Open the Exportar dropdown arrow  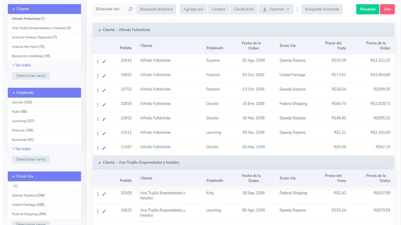point(288,9)
